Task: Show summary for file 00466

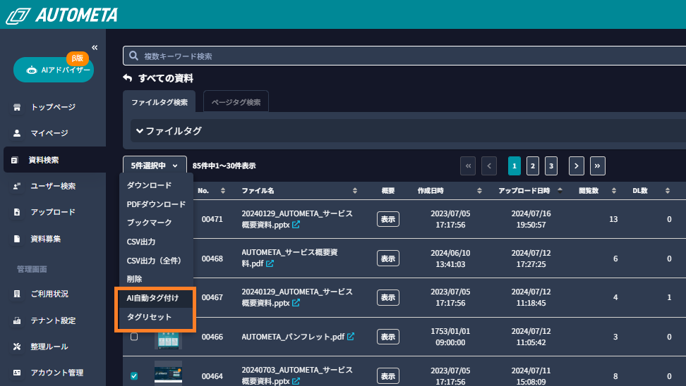Action: coord(388,337)
